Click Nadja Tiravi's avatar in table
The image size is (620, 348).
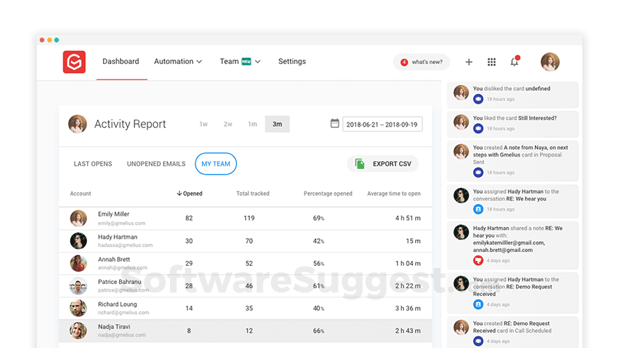(78, 331)
